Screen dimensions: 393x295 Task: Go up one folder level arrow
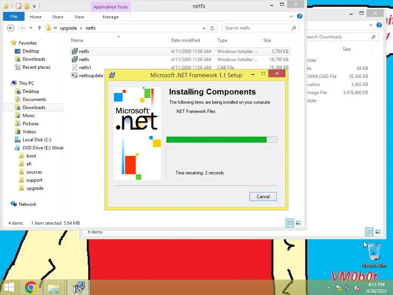click(x=40, y=28)
